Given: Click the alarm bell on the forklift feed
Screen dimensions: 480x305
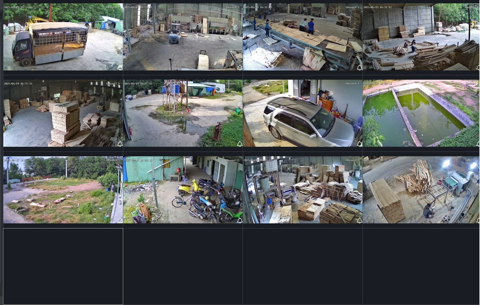Looking at the screenshot, I should pos(240,68).
